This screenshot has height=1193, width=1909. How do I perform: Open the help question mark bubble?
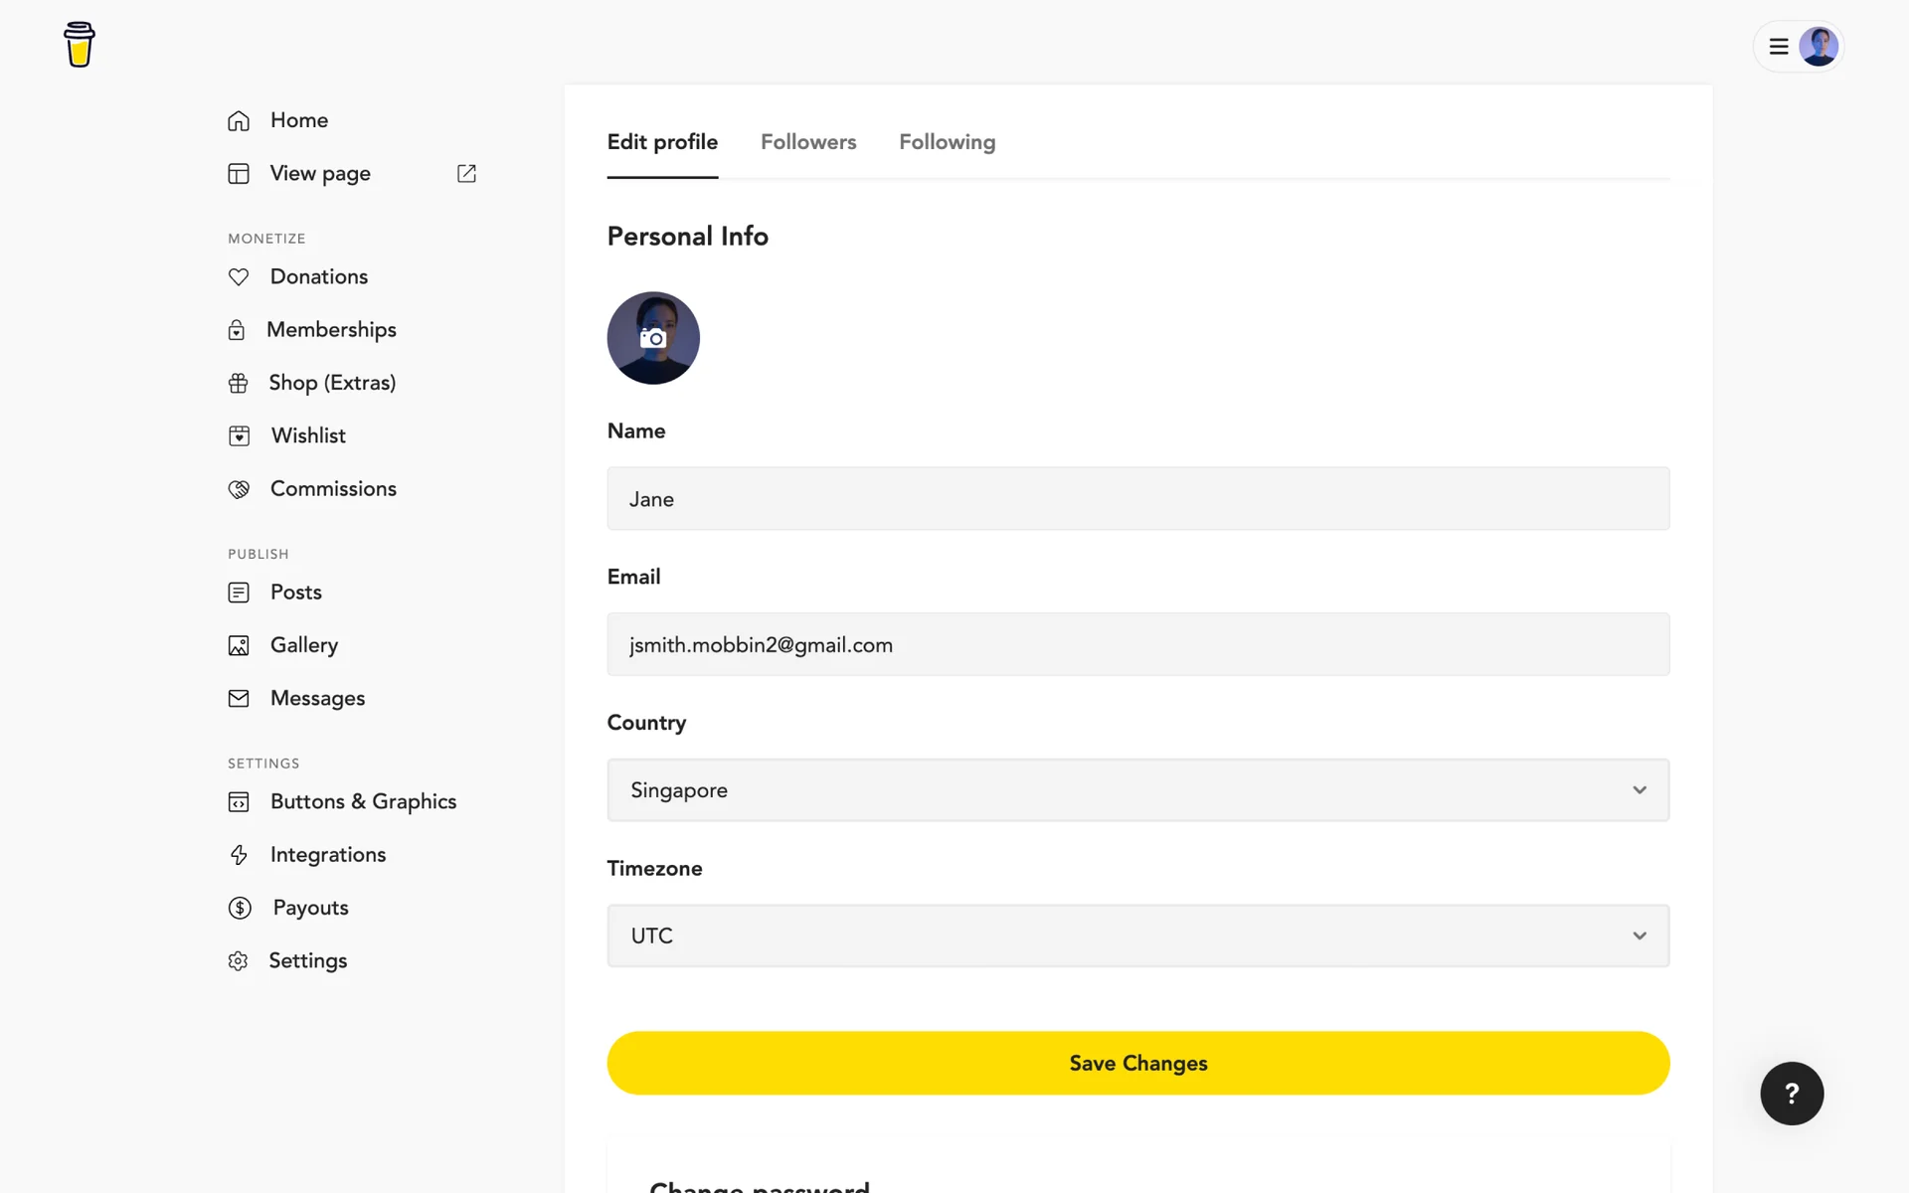pos(1792,1094)
